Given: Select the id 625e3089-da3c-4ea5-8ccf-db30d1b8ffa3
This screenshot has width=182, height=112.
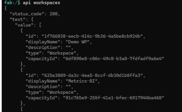Looking at the screenshot, I should [92, 76].
